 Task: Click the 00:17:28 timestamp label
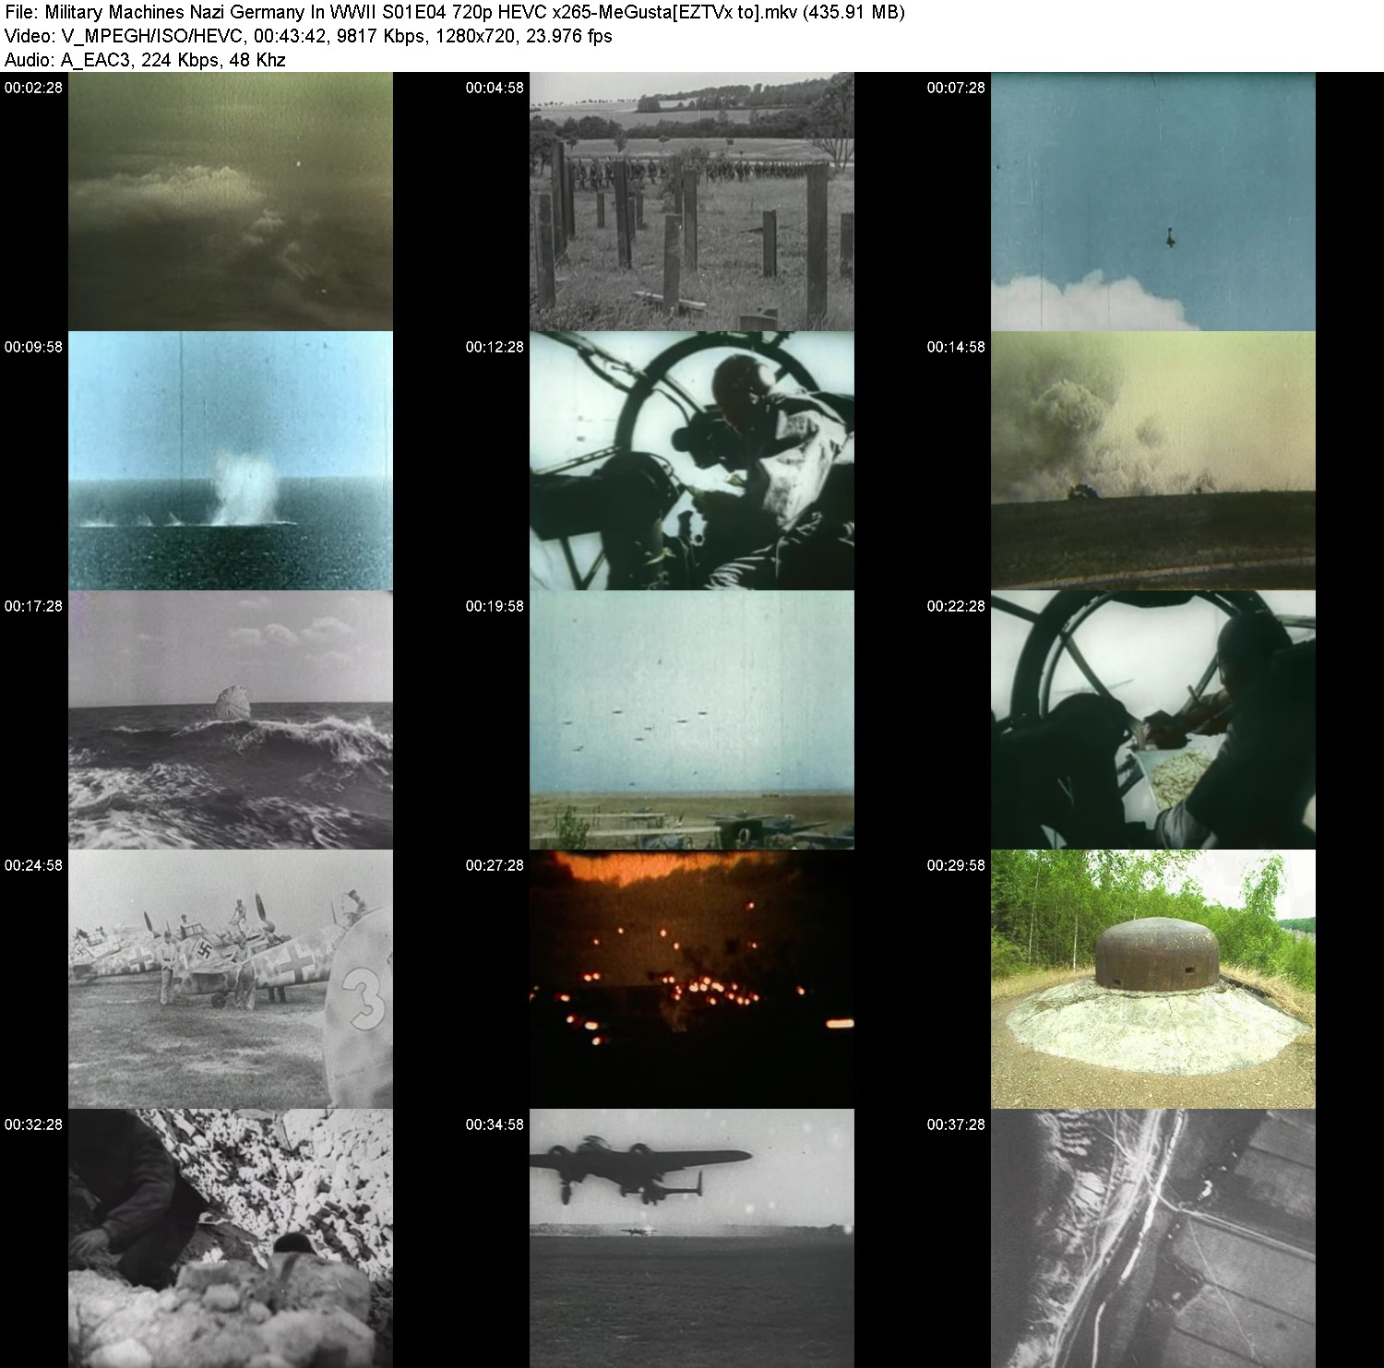(33, 606)
